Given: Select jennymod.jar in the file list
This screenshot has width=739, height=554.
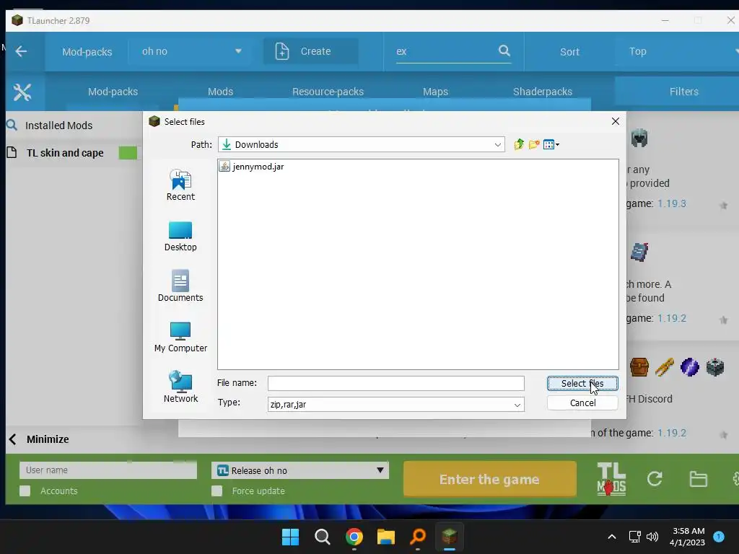Looking at the screenshot, I should click(x=252, y=167).
